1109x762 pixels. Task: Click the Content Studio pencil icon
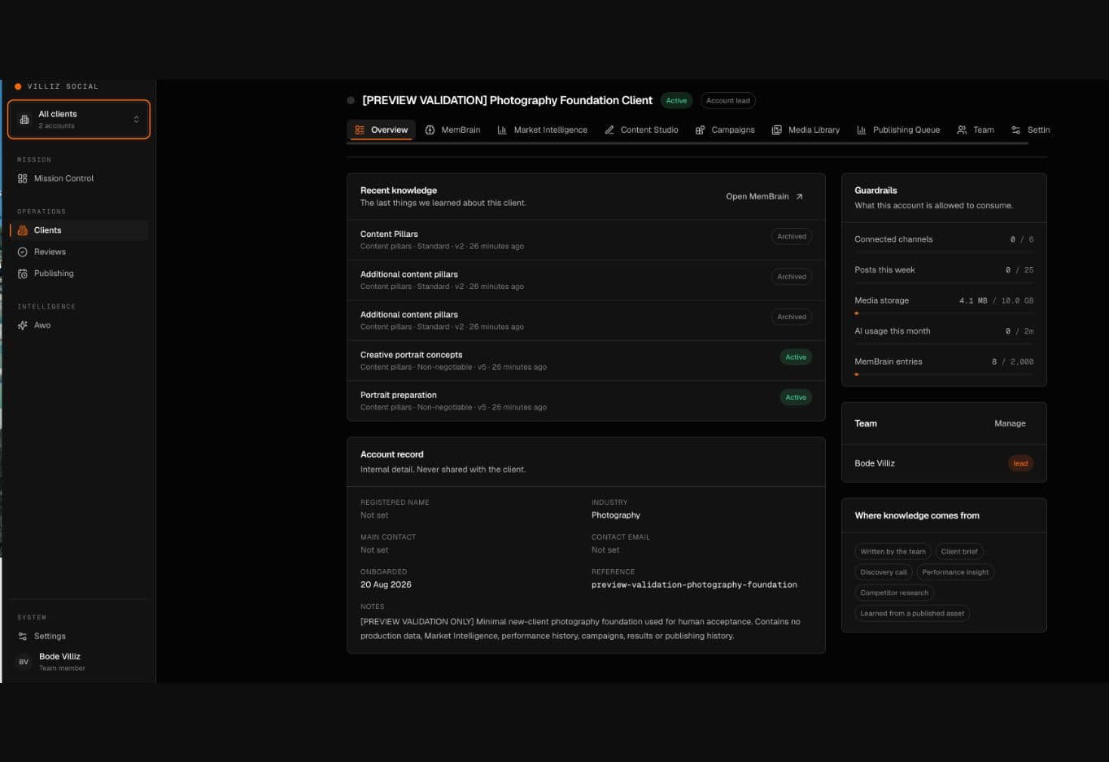(609, 130)
